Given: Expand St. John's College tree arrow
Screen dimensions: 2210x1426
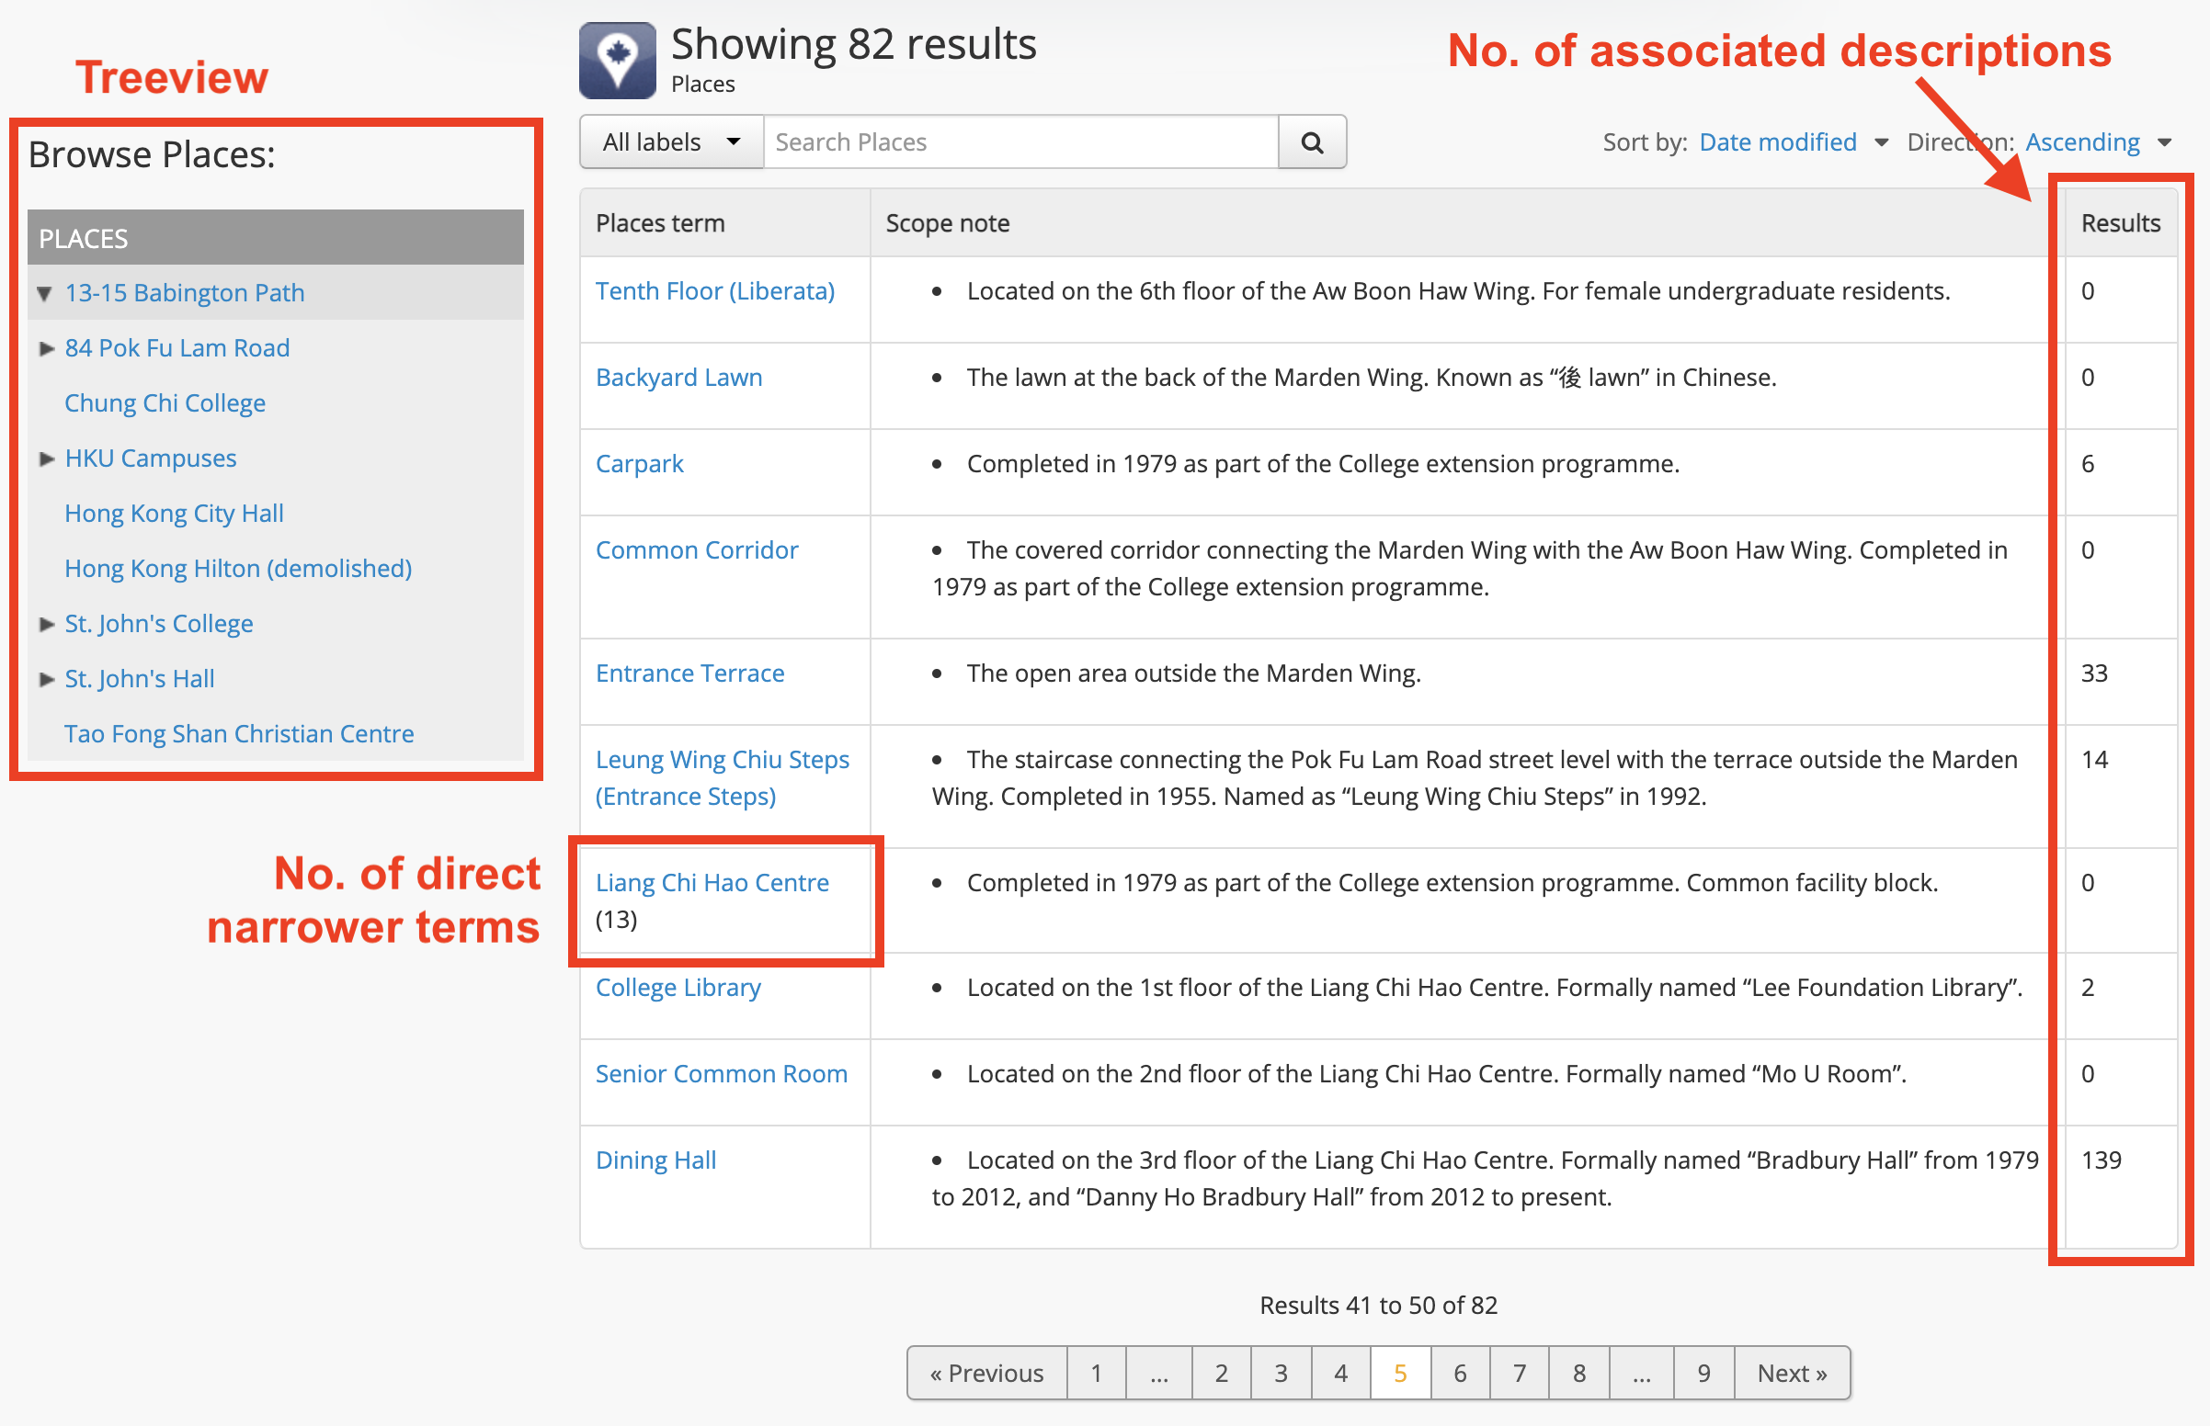Looking at the screenshot, I should [46, 624].
